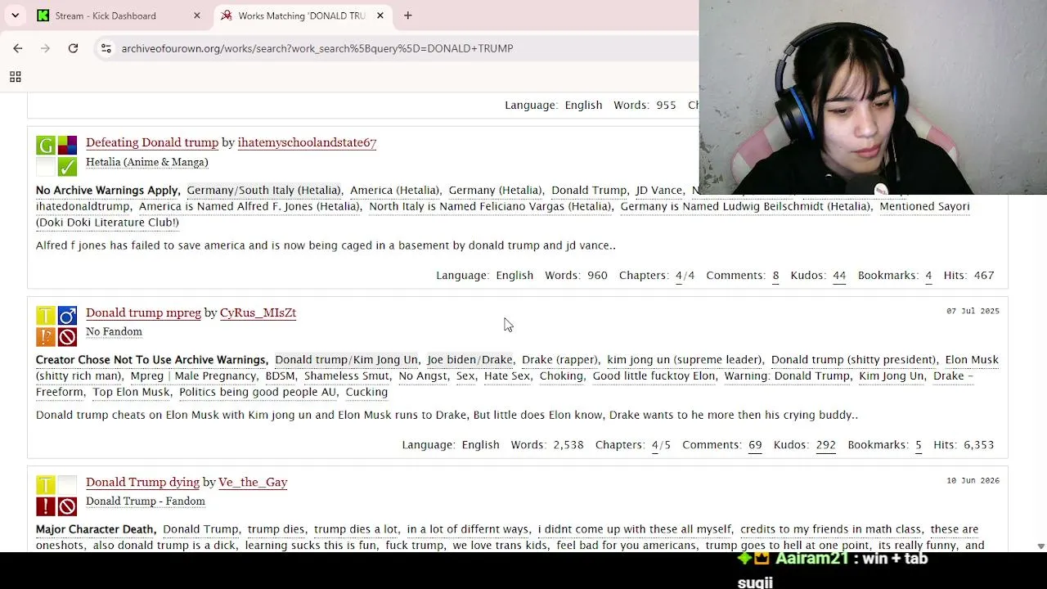
Task: Click the Teen rating icon for Donald Trump dying
Action: [46, 485]
